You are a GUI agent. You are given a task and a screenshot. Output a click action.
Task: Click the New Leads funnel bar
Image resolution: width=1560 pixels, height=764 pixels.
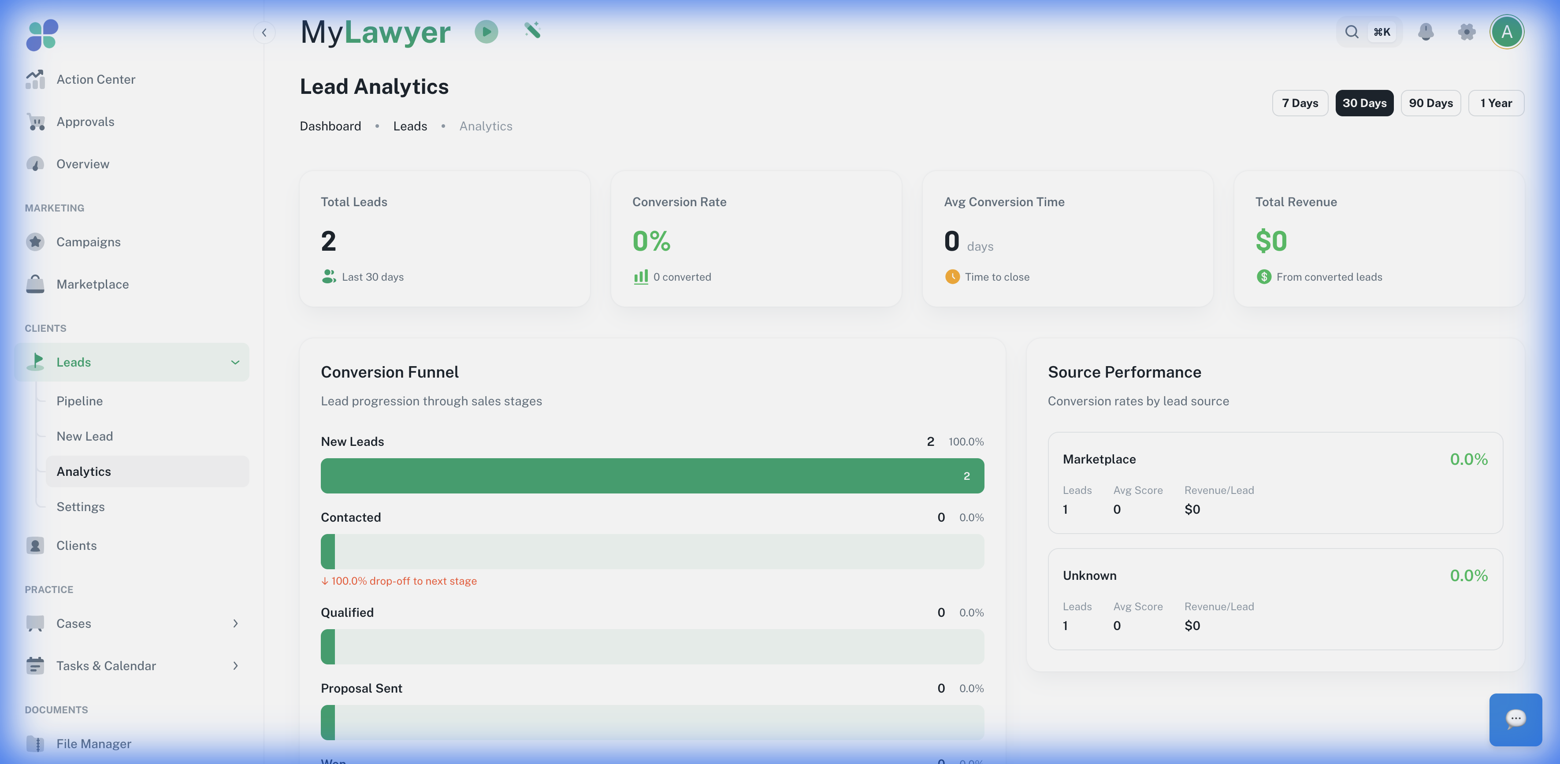(x=652, y=476)
